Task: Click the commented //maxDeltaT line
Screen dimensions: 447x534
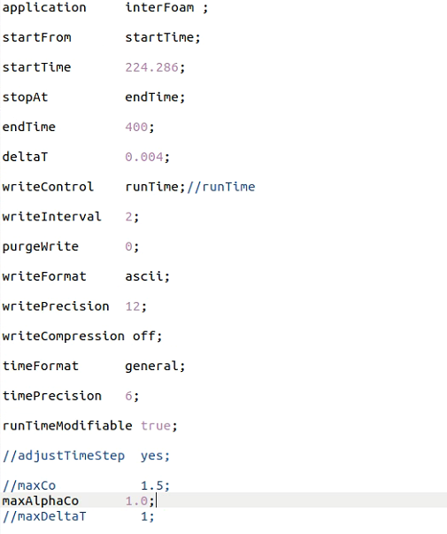Action: click(78, 516)
